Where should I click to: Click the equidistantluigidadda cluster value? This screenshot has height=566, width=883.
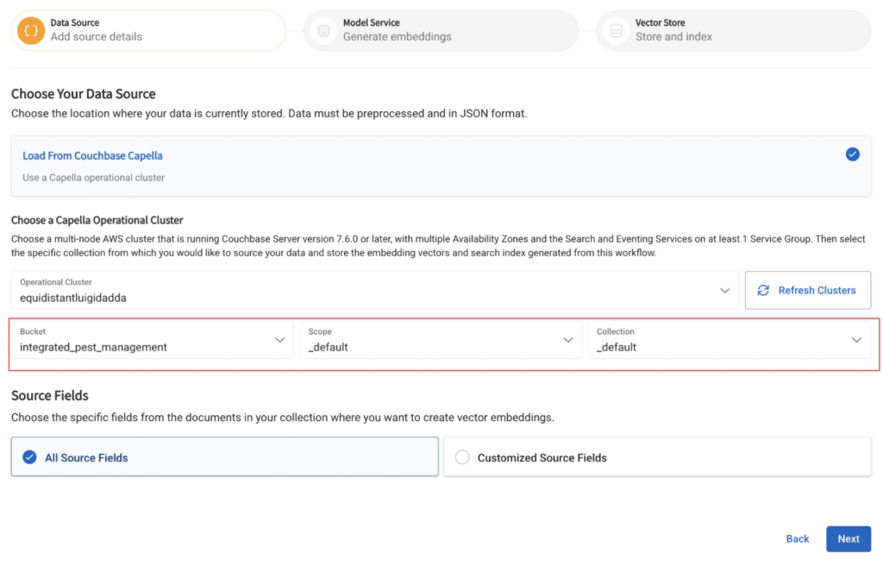coord(73,298)
